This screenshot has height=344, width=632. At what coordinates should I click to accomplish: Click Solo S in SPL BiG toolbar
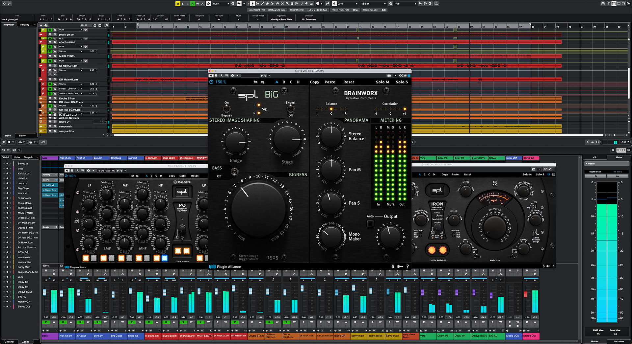click(x=402, y=82)
